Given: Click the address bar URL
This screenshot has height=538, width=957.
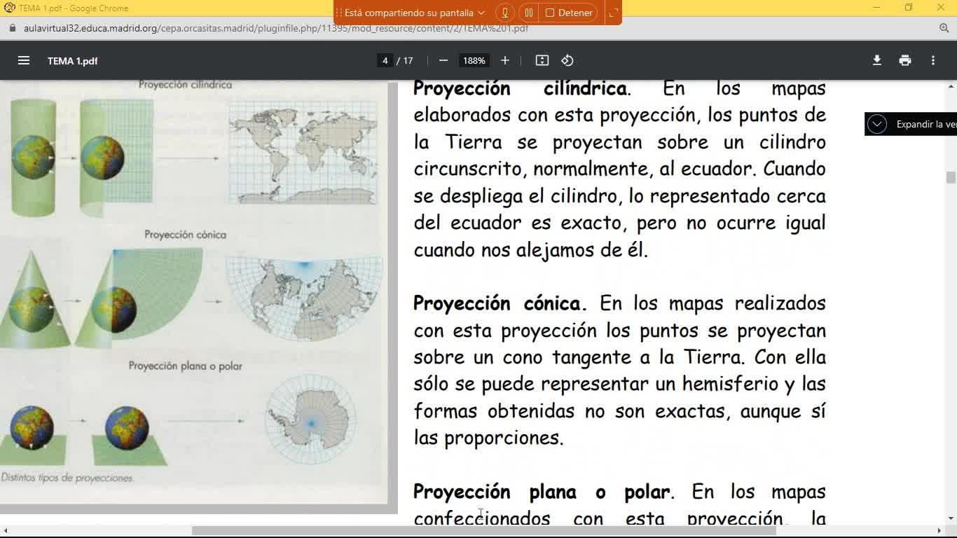Looking at the screenshot, I should tap(275, 28).
